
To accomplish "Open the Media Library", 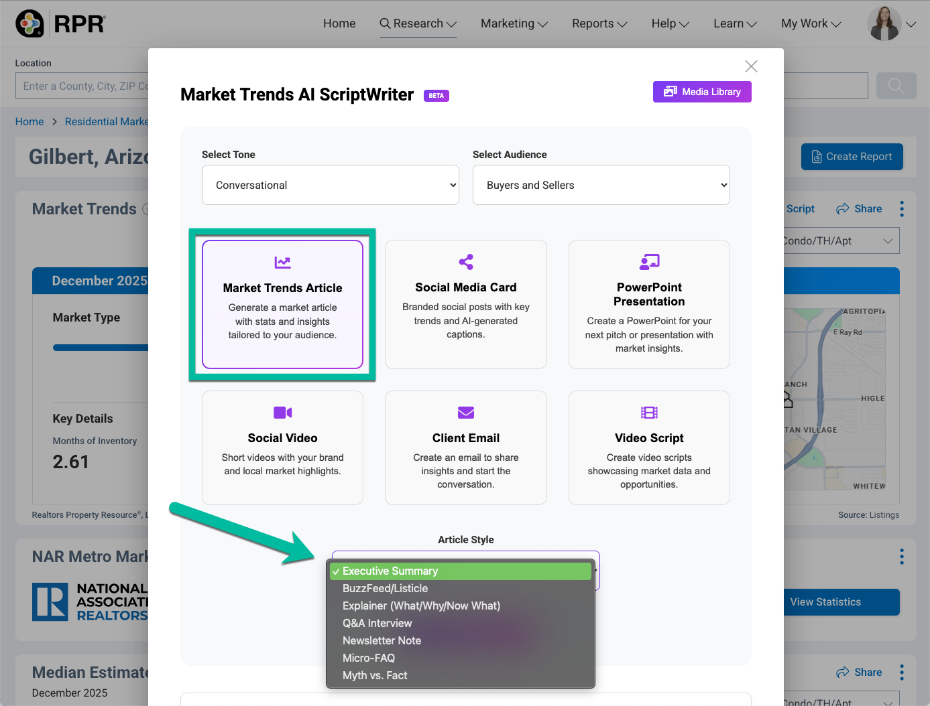I will coord(701,92).
